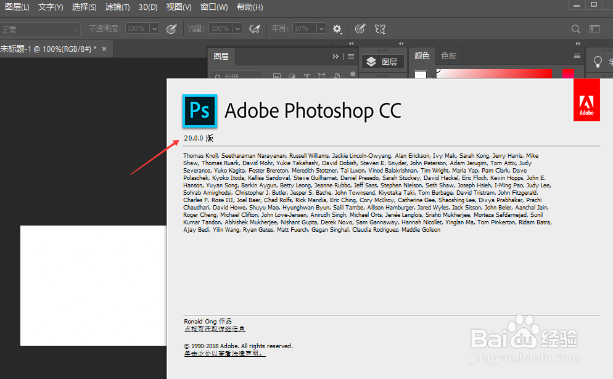Enable pressure controls opacity toggle
613x379 pixels.
[173, 28]
